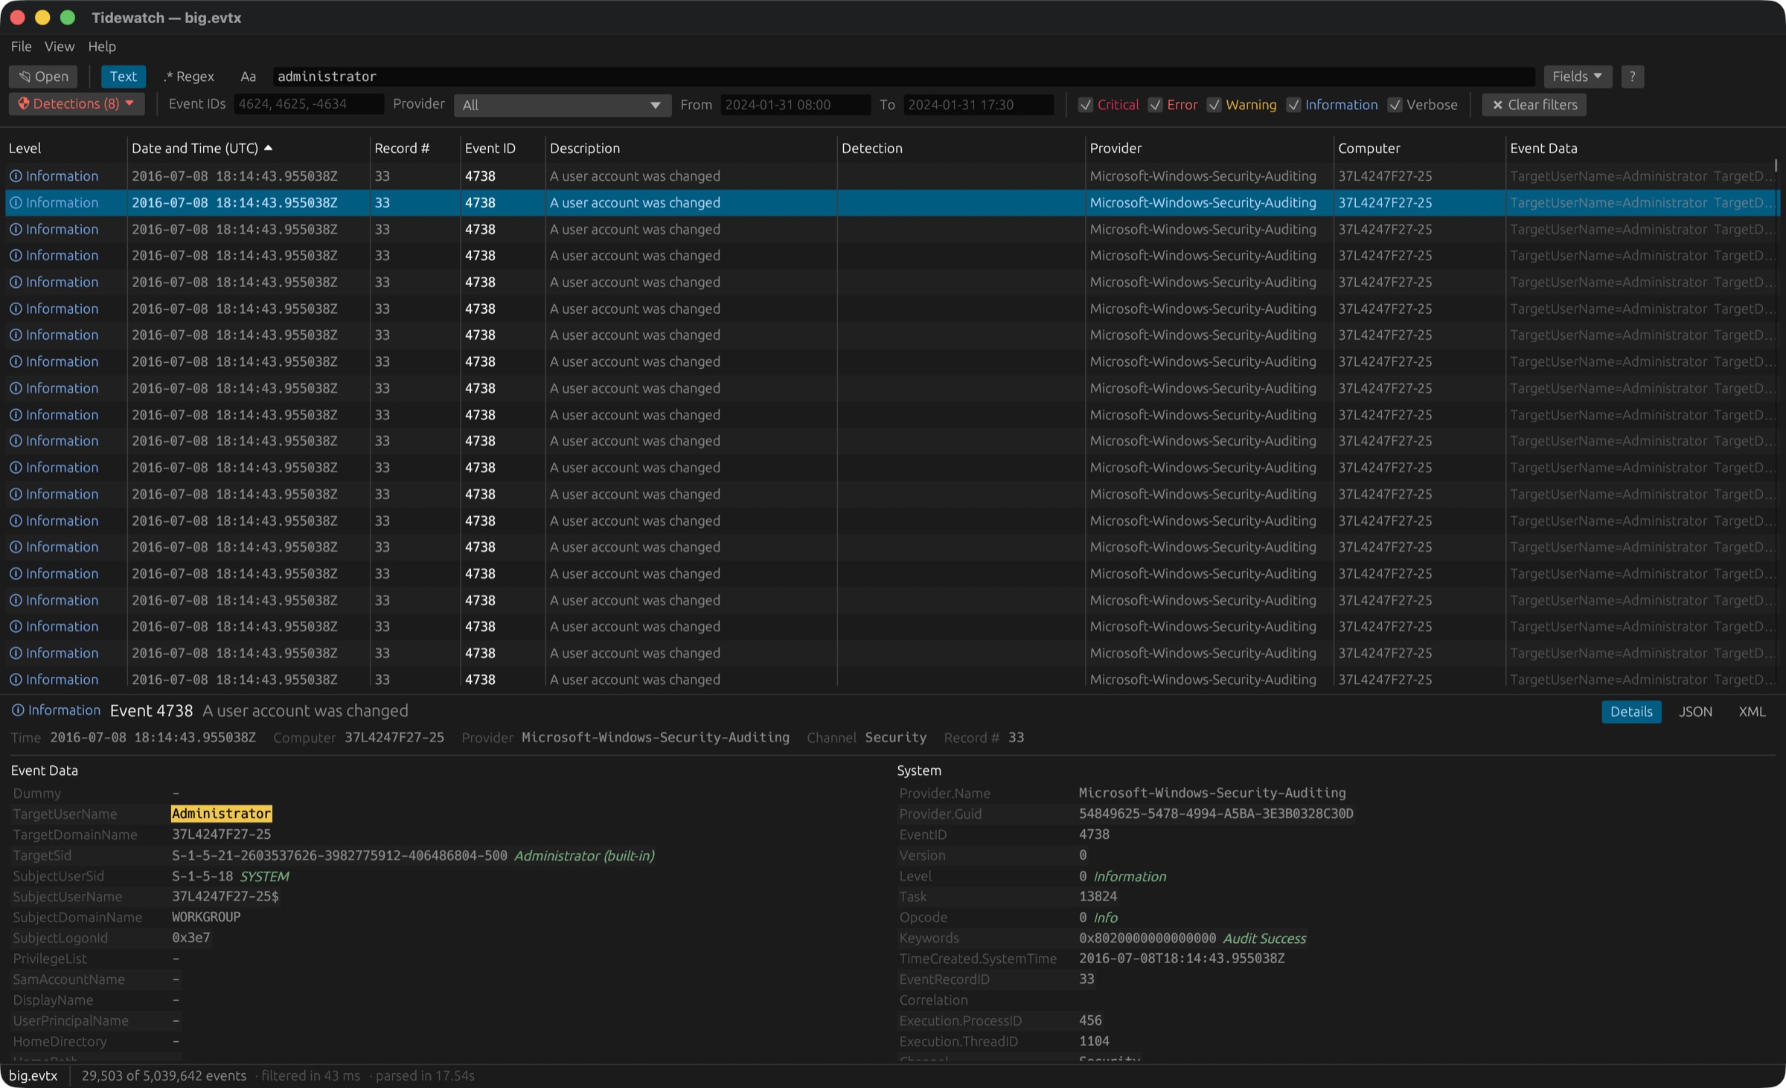
Task: Uncheck the Critical level checkbox
Action: (1086, 105)
